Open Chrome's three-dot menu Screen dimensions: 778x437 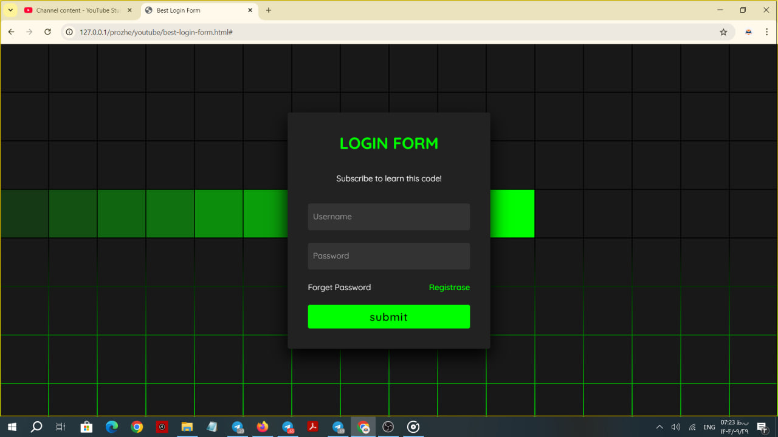point(767,32)
